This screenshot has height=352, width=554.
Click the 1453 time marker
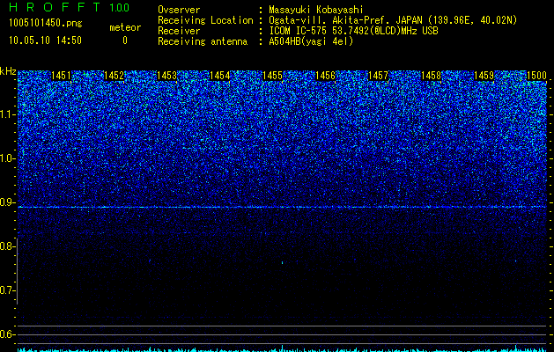[x=166, y=76]
